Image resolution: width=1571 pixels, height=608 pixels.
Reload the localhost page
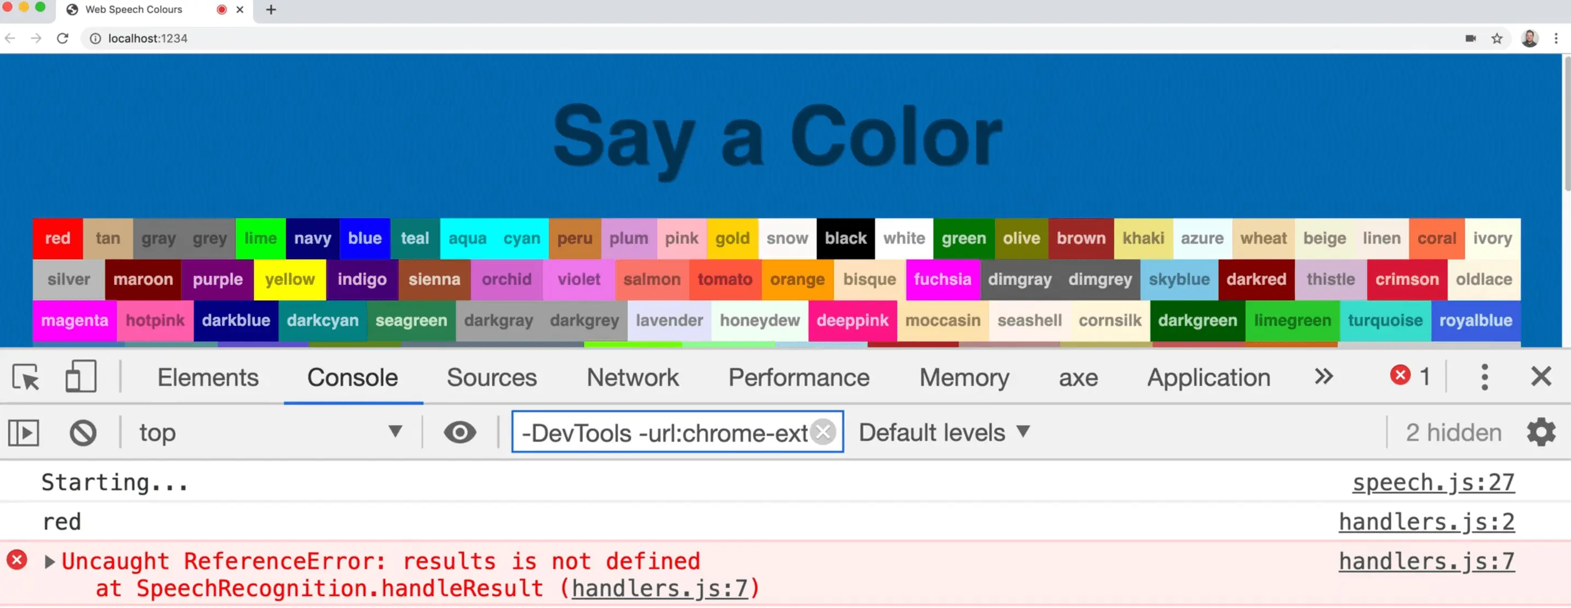(63, 38)
